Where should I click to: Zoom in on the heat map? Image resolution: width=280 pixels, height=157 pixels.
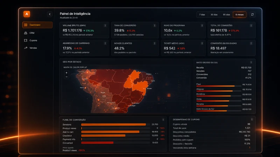point(66,73)
